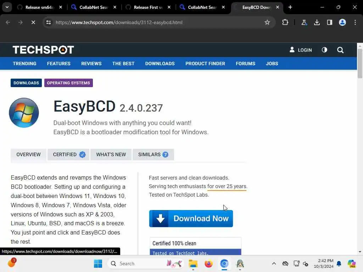
Task: Close the Release sm64 tab
Action: pos(60,7)
